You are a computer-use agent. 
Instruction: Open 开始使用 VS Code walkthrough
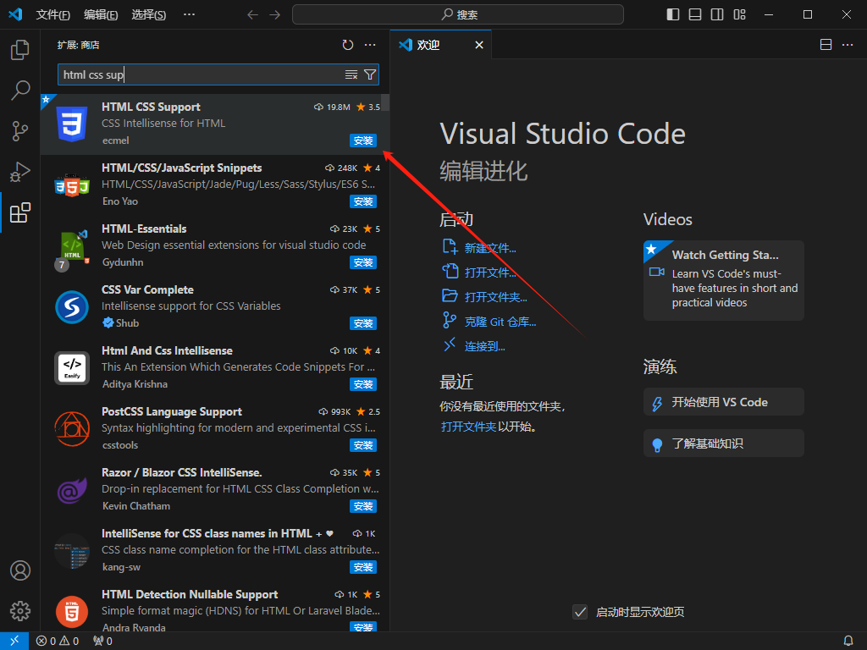tap(723, 402)
